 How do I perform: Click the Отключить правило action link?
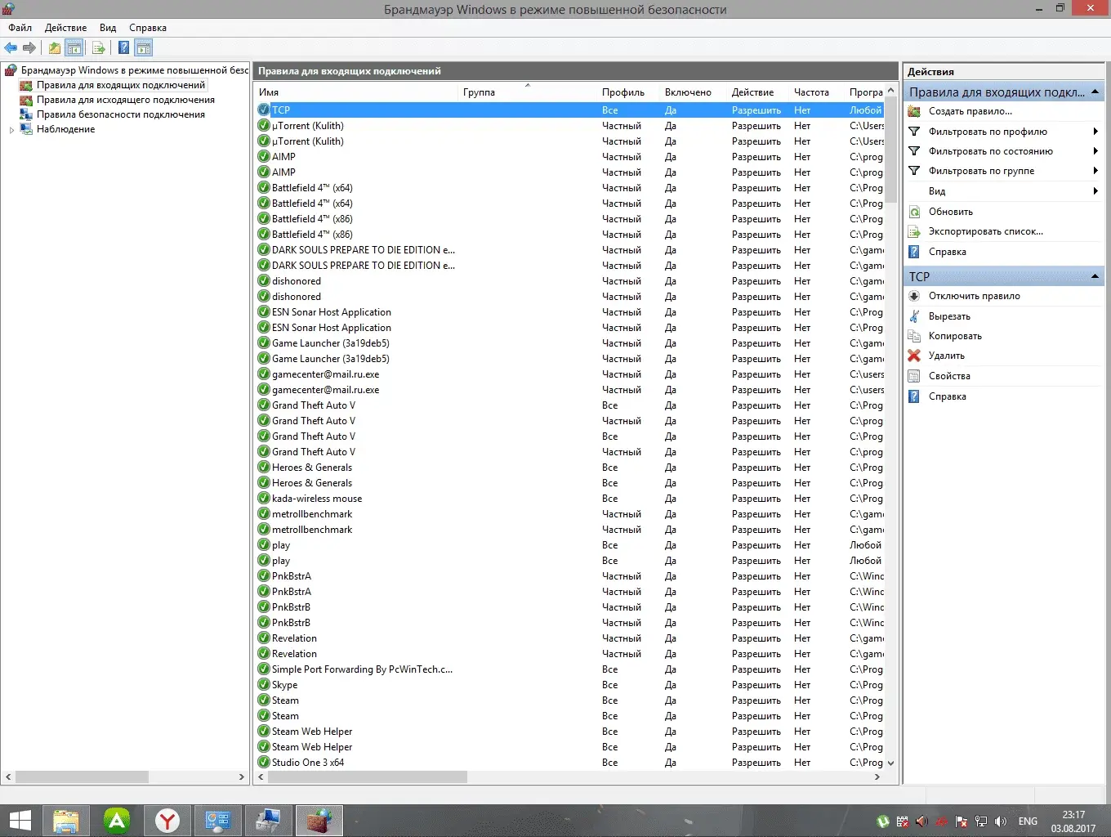point(975,296)
